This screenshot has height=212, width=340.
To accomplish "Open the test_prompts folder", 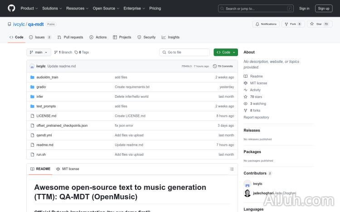I will [46, 106].
